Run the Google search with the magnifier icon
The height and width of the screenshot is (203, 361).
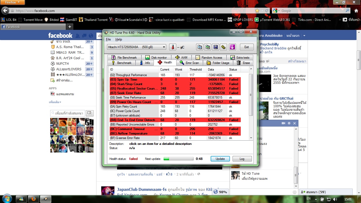[x=348, y=11]
